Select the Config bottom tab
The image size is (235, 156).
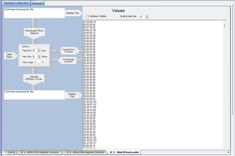tap(11, 152)
